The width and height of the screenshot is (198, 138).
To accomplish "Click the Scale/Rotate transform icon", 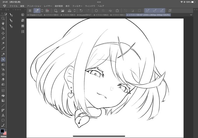I will coord(117,10).
